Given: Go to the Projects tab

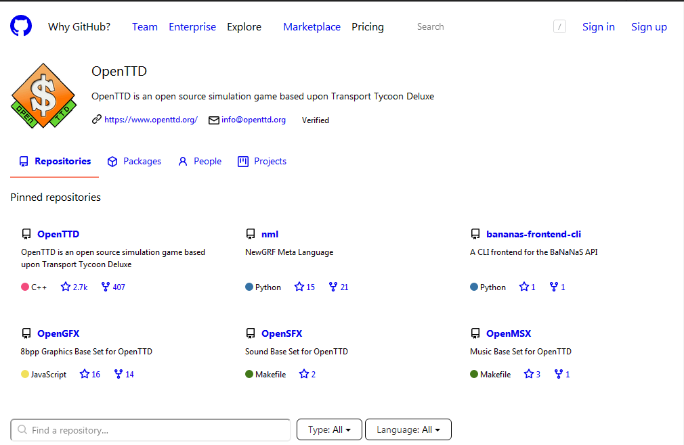Looking at the screenshot, I should click(262, 162).
